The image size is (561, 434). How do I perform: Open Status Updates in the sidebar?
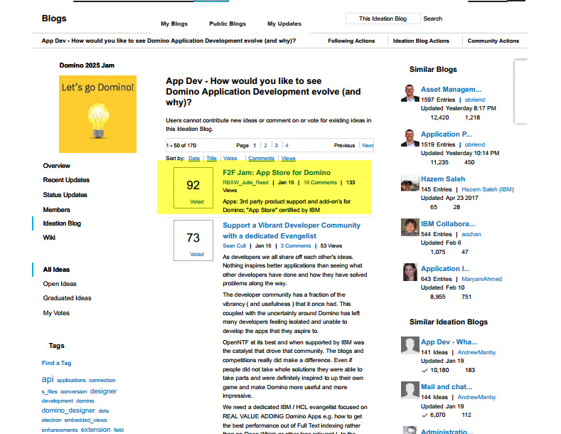[x=65, y=195]
